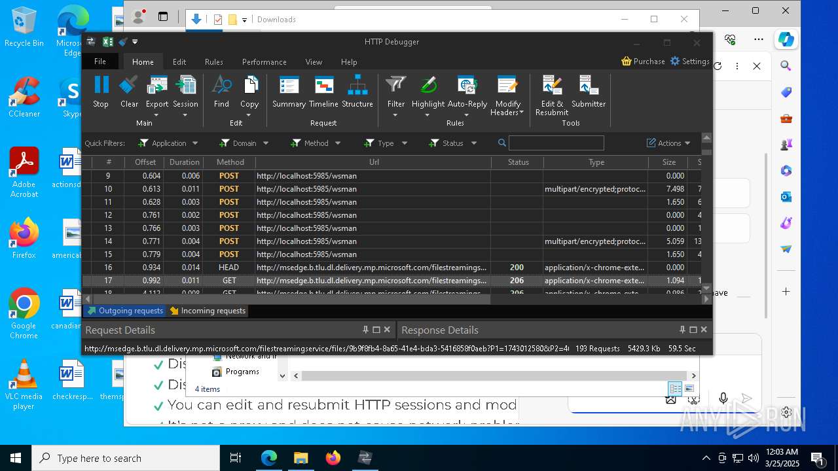This screenshot has height=471, width=838.
Task: Click in the quick filter search box
Action: [556, 143]
